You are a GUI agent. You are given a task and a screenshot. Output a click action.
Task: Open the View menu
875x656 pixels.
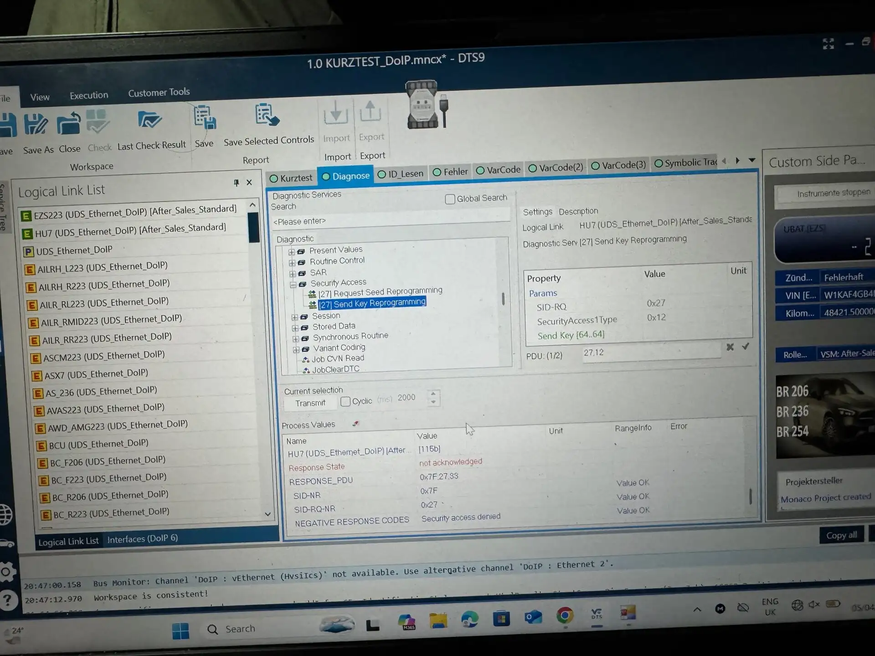40,97
